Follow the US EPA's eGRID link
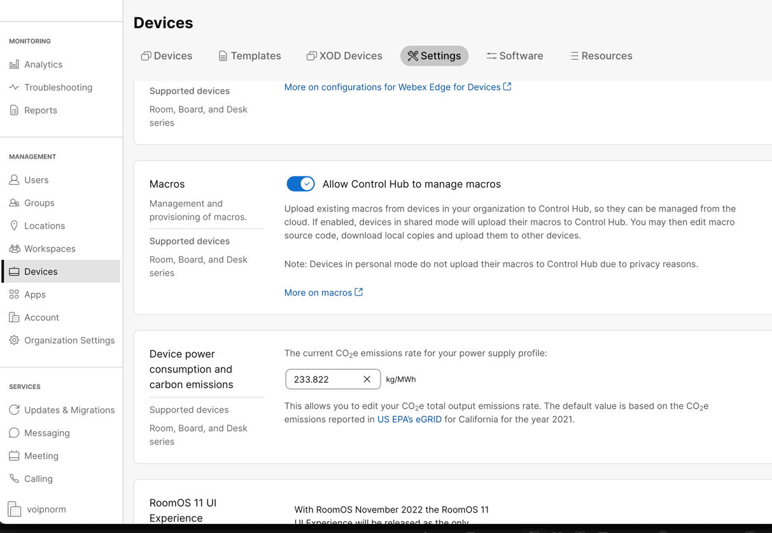 (x=409, y=420)
